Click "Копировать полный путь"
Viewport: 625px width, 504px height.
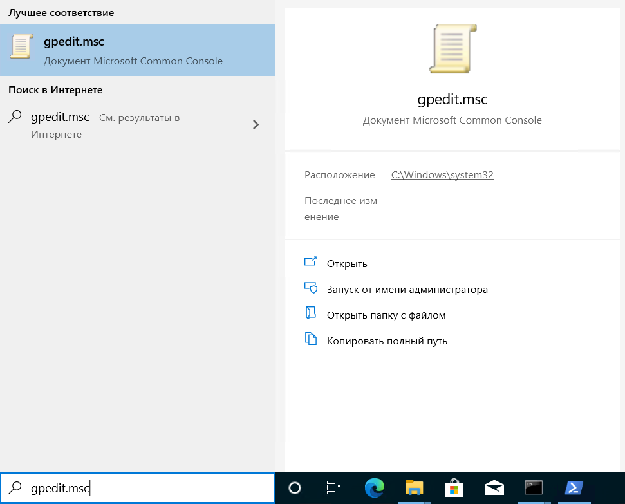(387, 341)
